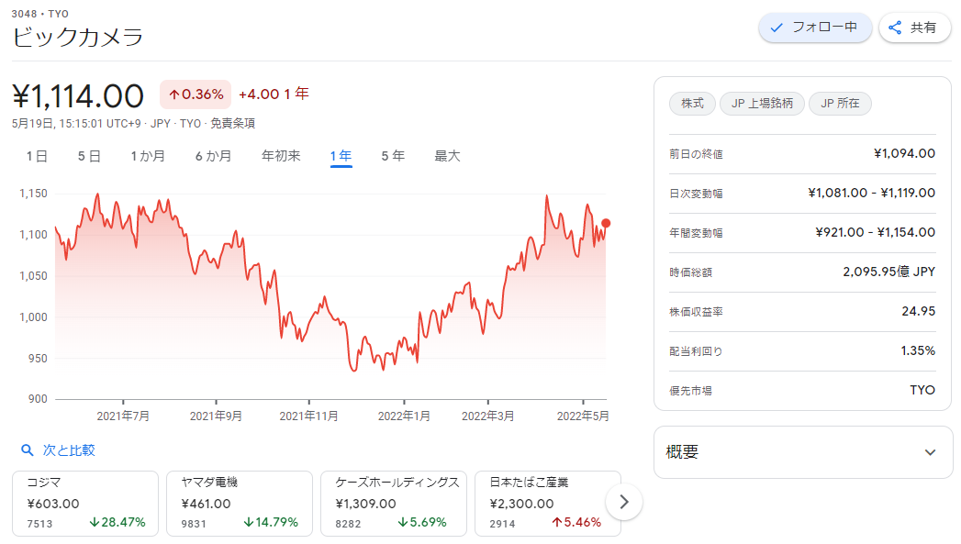Click the down arrow next to 5.69%
The image size is (961, 544).
click(403, 522)
